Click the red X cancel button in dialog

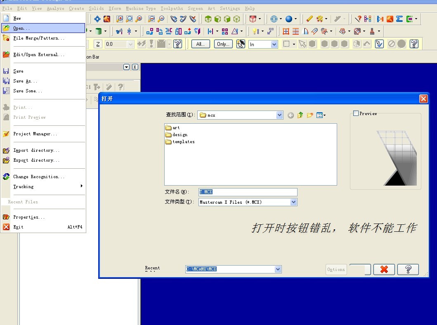pos(384,269)
